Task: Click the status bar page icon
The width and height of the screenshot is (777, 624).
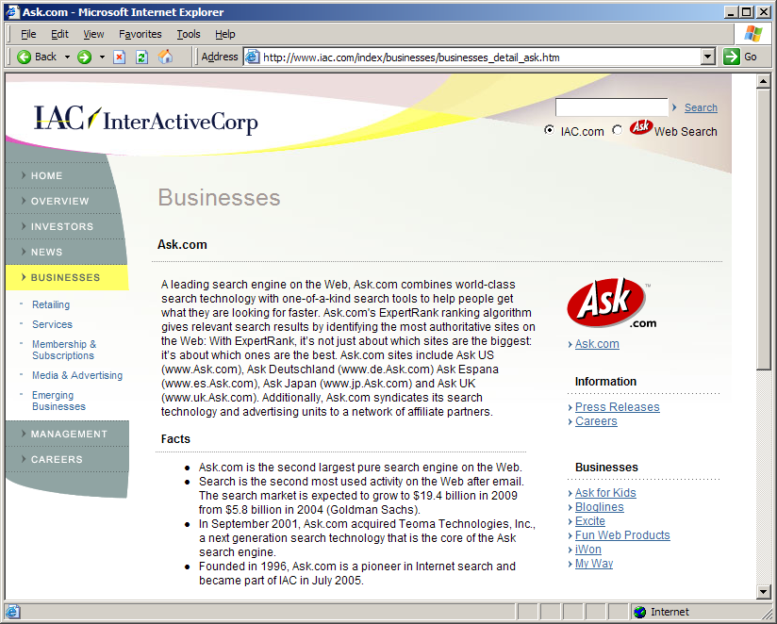Action: click(12, 612)
